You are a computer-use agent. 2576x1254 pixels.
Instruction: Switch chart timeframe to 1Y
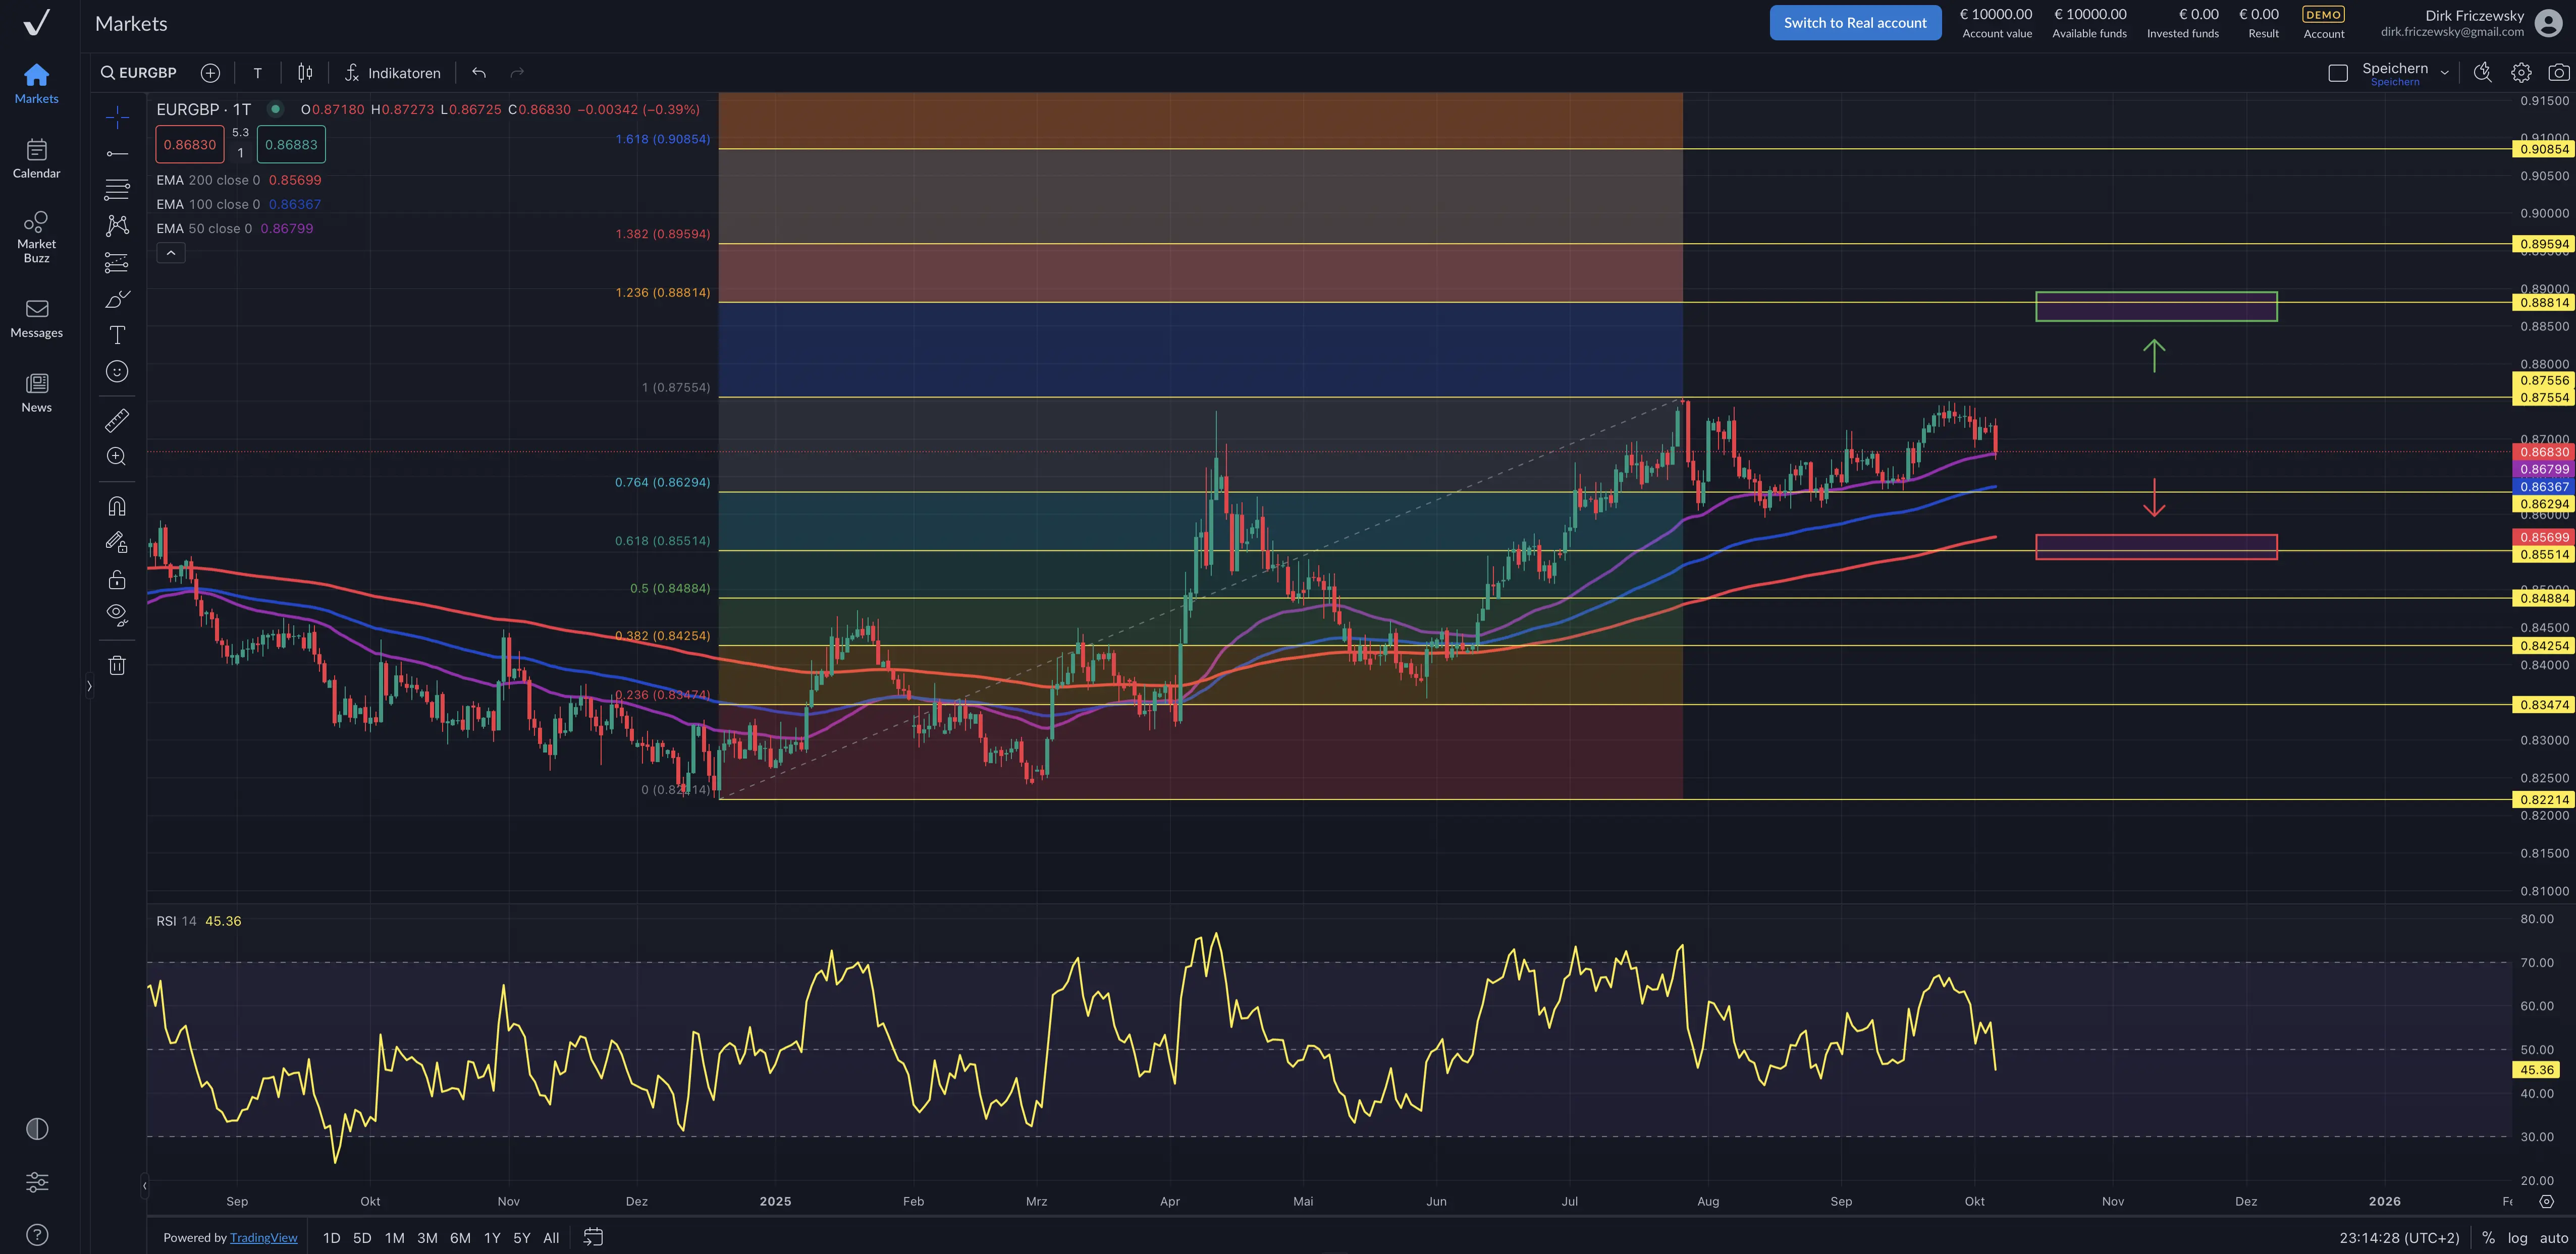coord(492,1237)
